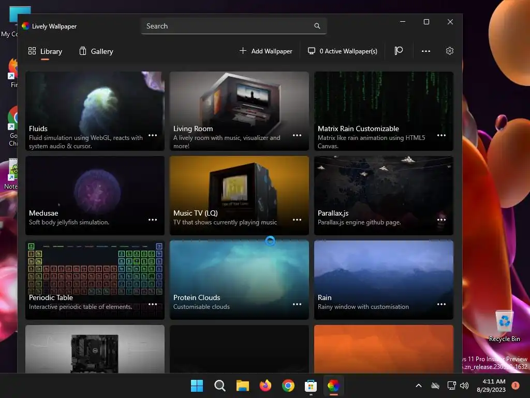Screen dimensions: 530x398
Task: Open Periodic Table options menu
Action: 153,304
